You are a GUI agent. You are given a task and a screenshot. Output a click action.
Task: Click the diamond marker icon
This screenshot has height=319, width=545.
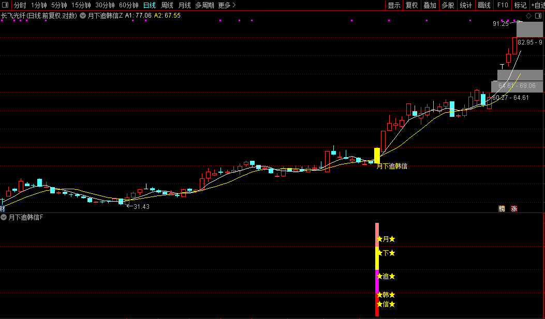528,16
